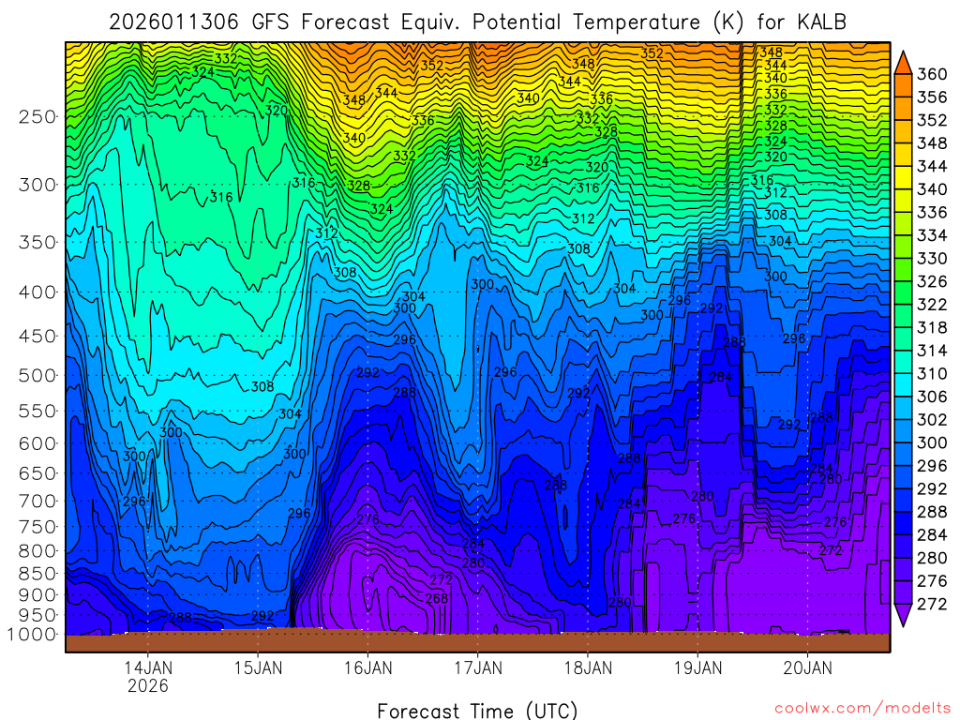Click the 322 value on the color legend
This screenshot has height=720, width=960.
pos(932,305)
